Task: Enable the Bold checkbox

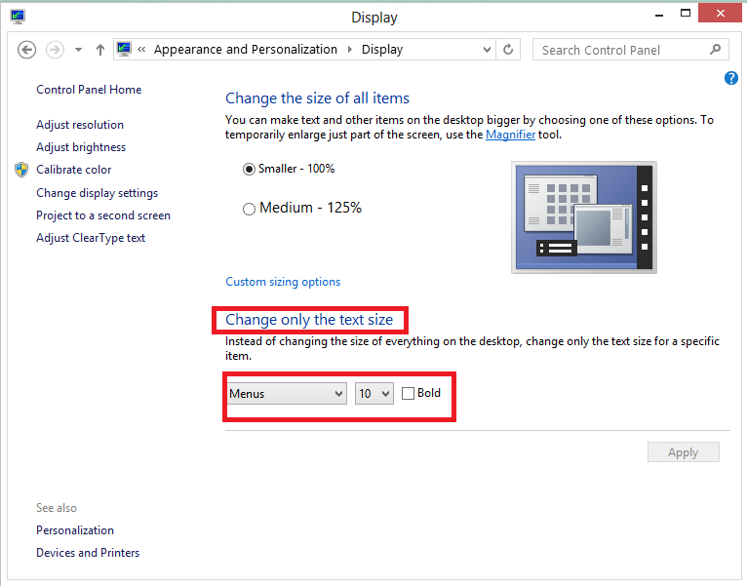Action: [x=408, y=393]
